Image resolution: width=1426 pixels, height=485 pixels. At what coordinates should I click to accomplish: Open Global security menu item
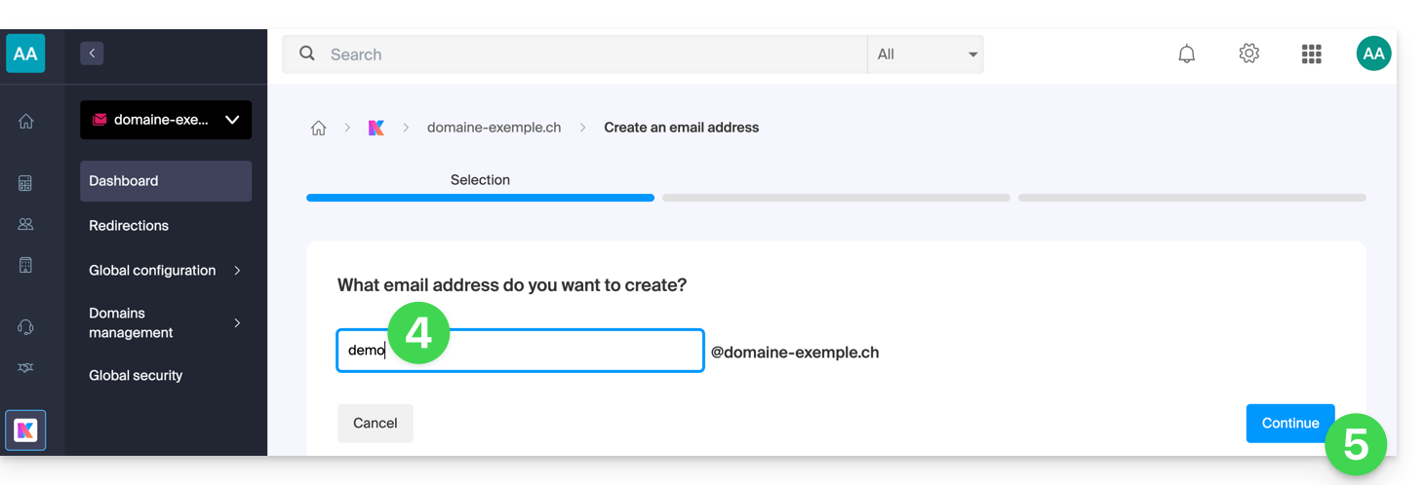click(136, 375)
